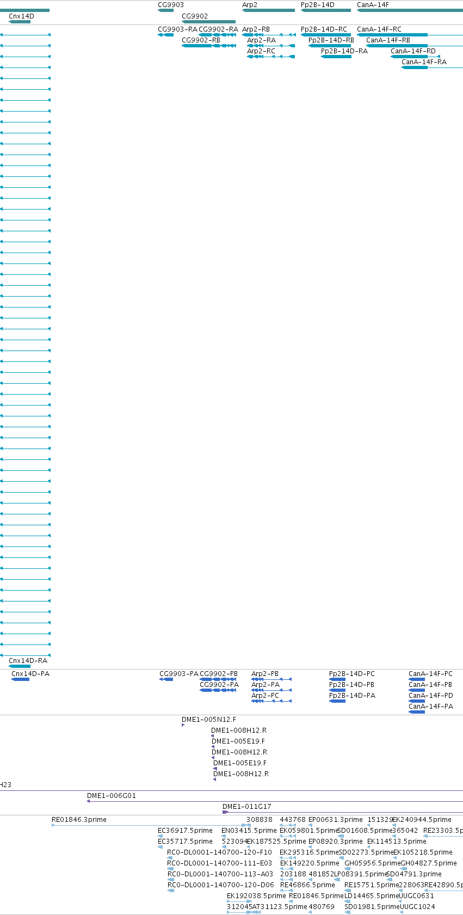
Task: Click the DME1-006G01 clone label
Action: [x=112, y=796]
